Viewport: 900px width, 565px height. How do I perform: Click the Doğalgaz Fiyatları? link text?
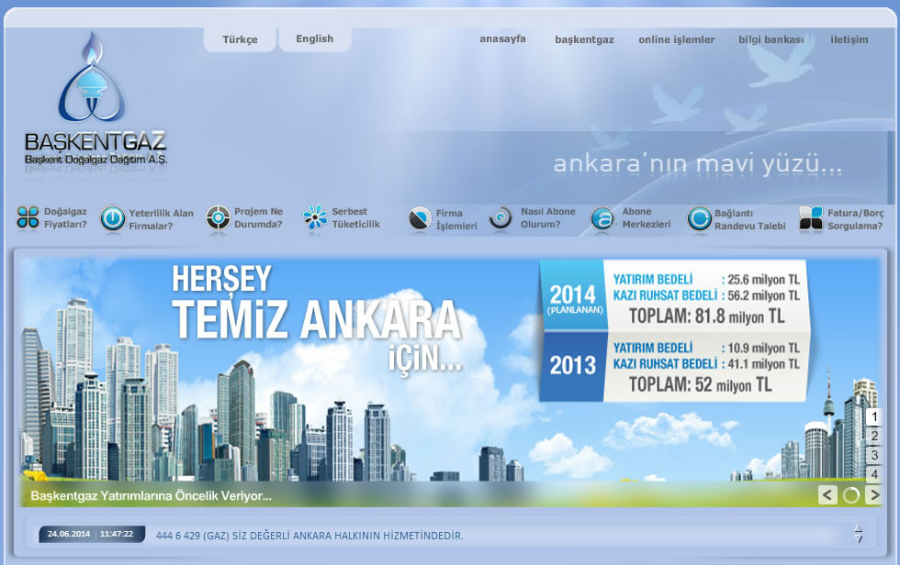[65, 217]
